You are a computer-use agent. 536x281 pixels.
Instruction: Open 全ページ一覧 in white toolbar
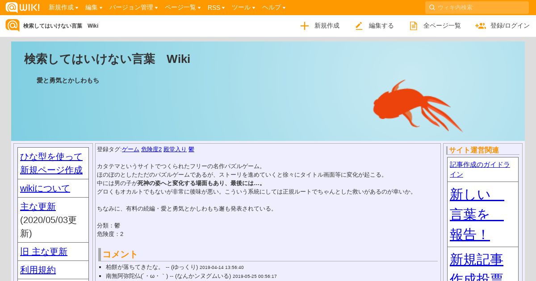(x=435, y=26)
